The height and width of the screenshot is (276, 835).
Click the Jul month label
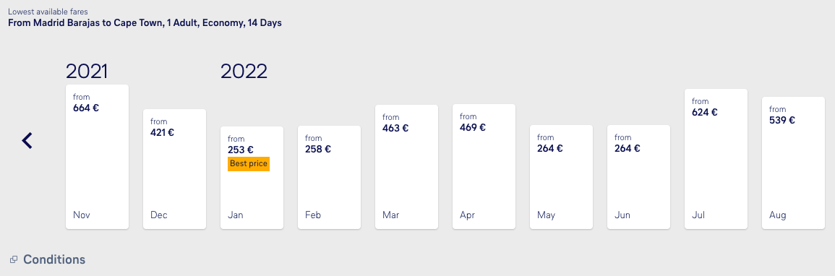click(x=698, y=215)
